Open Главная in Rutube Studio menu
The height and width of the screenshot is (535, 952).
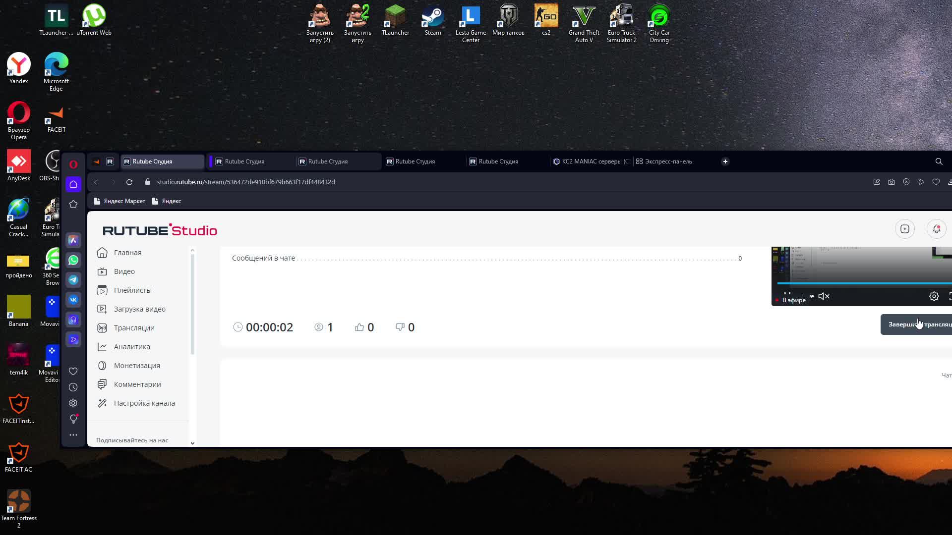[127, 253]
